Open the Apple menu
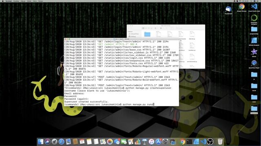 pyautogui.click(x=2, y=1)
